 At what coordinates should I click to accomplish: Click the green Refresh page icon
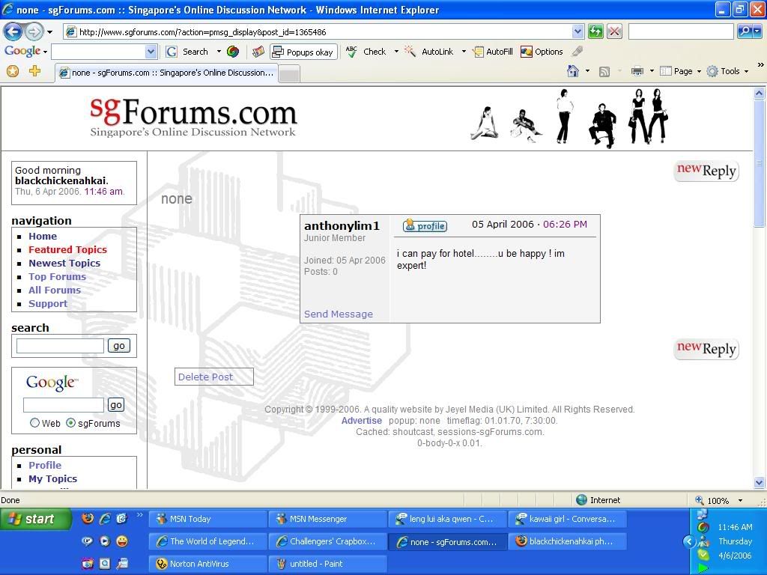coord(595,31)
